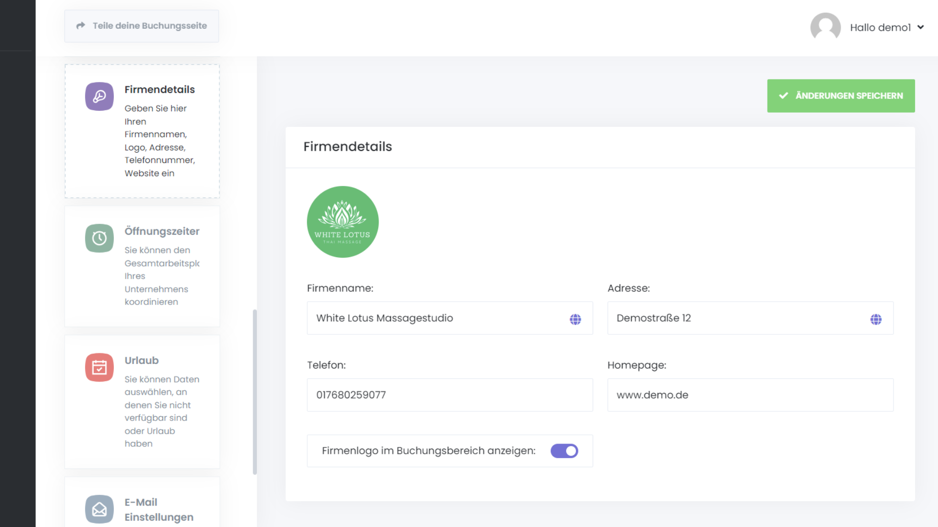Open the Öffnungszeiten settings section
Image resolution: width=938 pixels, height=527 pixels.
[162, 231]
